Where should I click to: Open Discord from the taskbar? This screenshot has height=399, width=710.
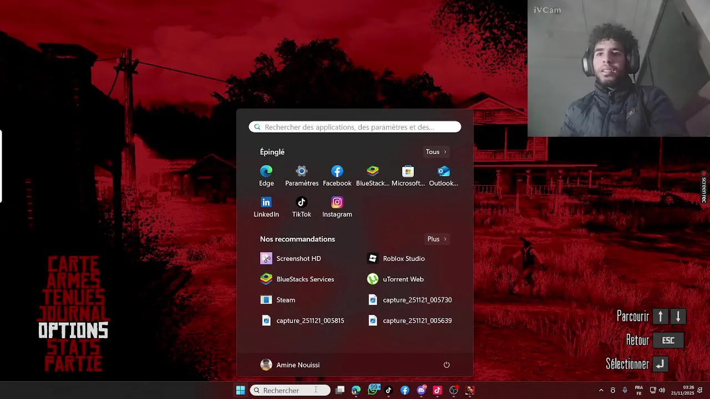(422, 390)
